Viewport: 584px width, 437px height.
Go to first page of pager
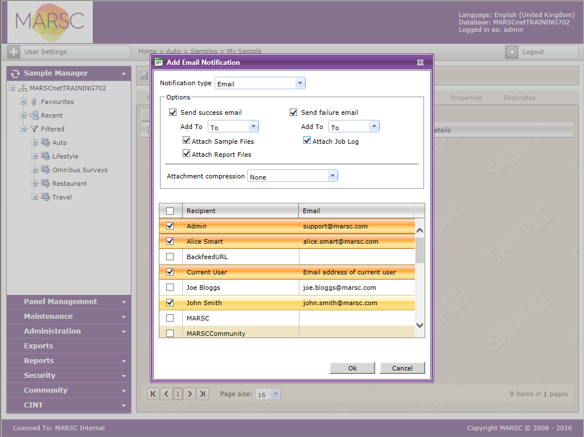(x=153, y=394)
